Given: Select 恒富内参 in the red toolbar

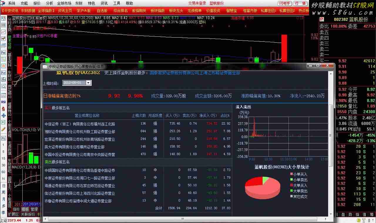Looking at the screenshot, I should (250, 11).
